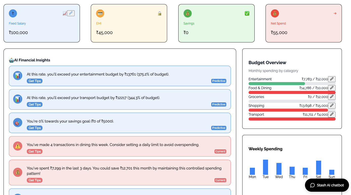Click the Saturday bar in Weekly Spending

319,167
